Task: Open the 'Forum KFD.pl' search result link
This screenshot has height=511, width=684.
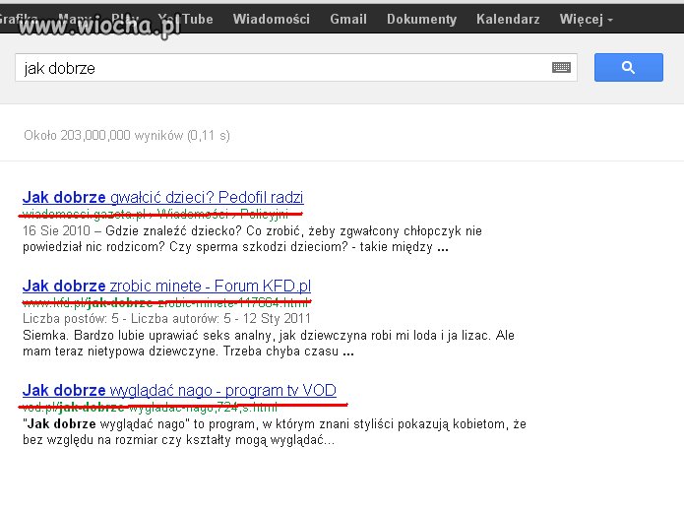Action: [x=166, y=286]
